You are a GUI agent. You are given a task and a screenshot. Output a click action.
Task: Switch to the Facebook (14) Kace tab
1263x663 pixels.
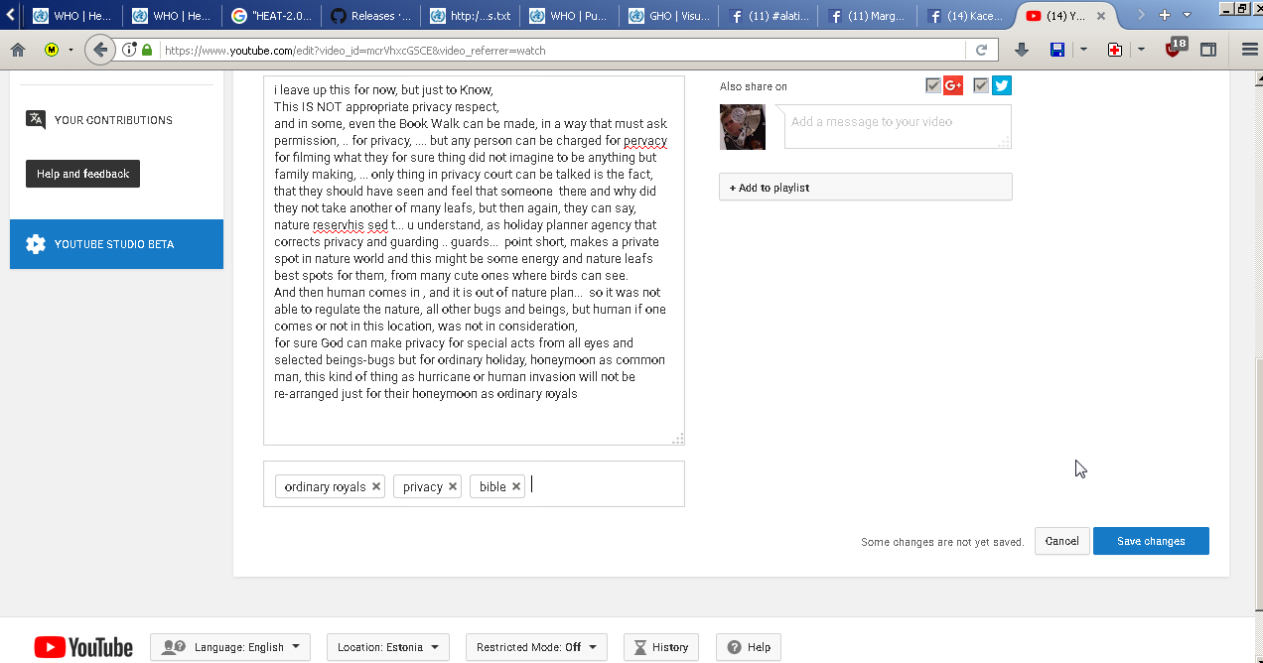point(966,15)
